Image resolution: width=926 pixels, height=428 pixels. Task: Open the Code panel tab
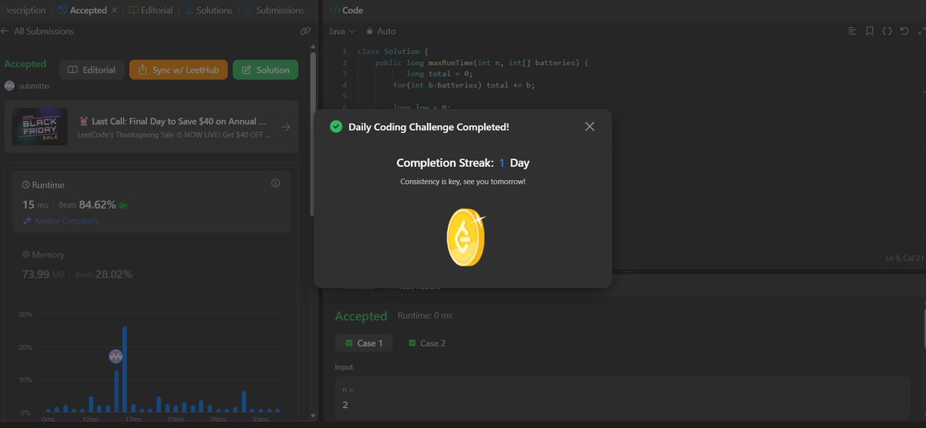[x=346, y=10]
